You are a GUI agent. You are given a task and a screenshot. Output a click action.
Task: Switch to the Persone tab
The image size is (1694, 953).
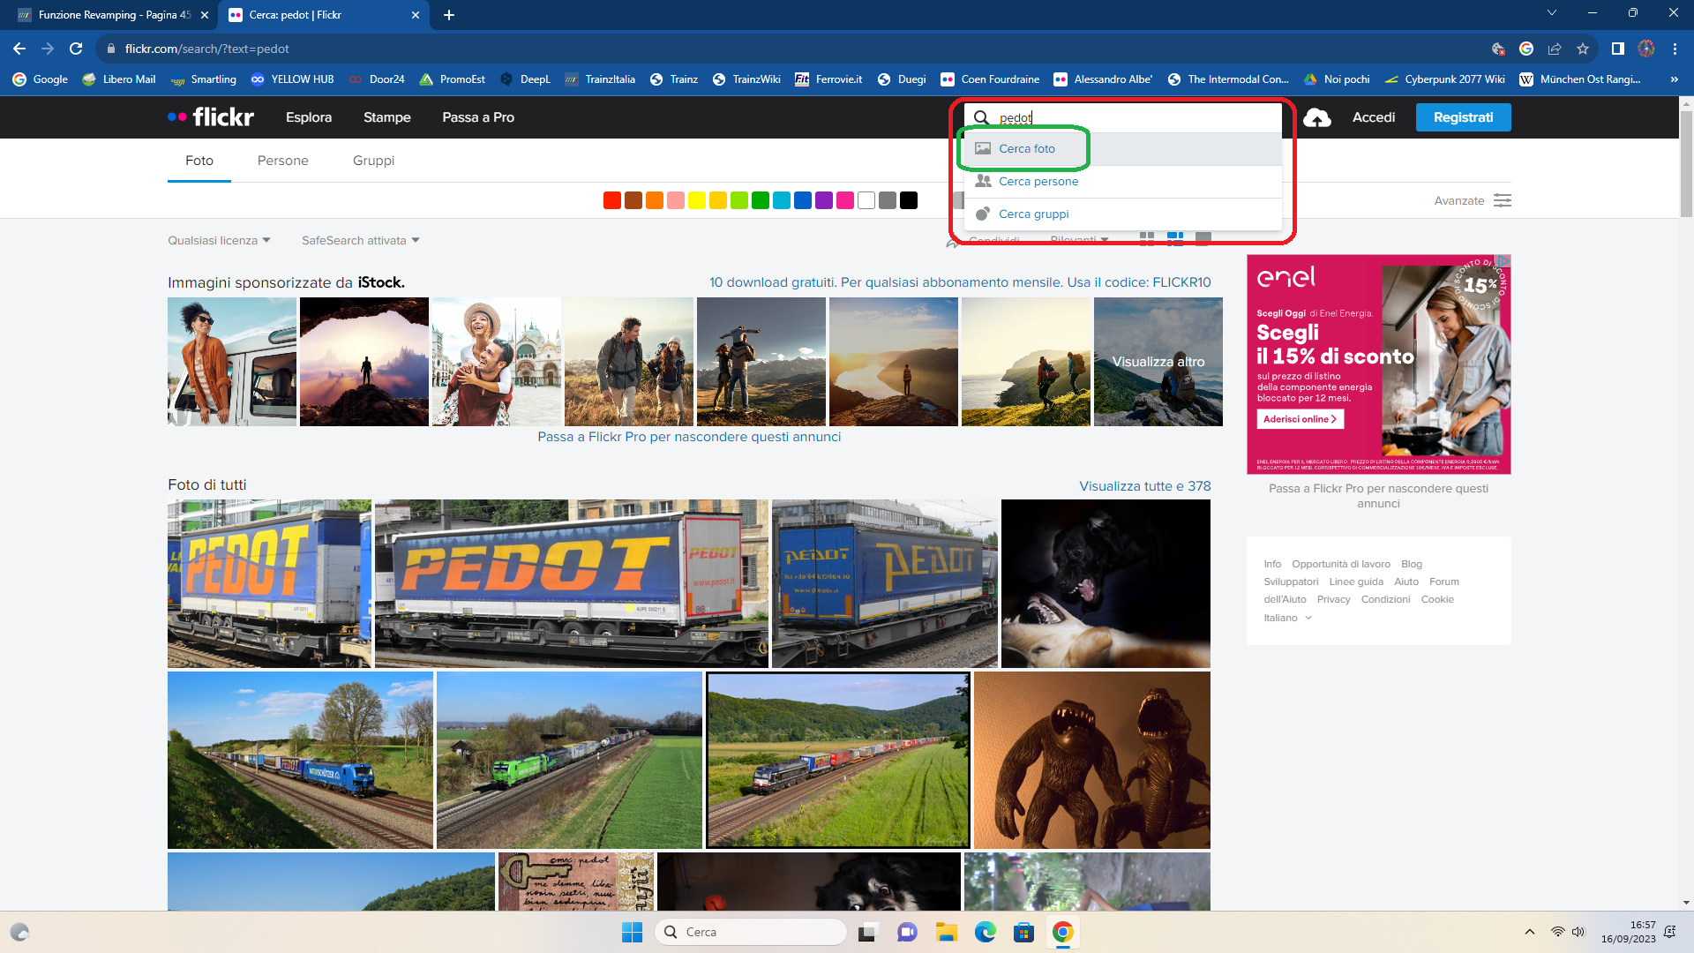(283, 161)
